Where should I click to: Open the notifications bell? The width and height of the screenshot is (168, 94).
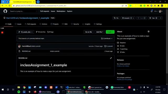(152, 11)
